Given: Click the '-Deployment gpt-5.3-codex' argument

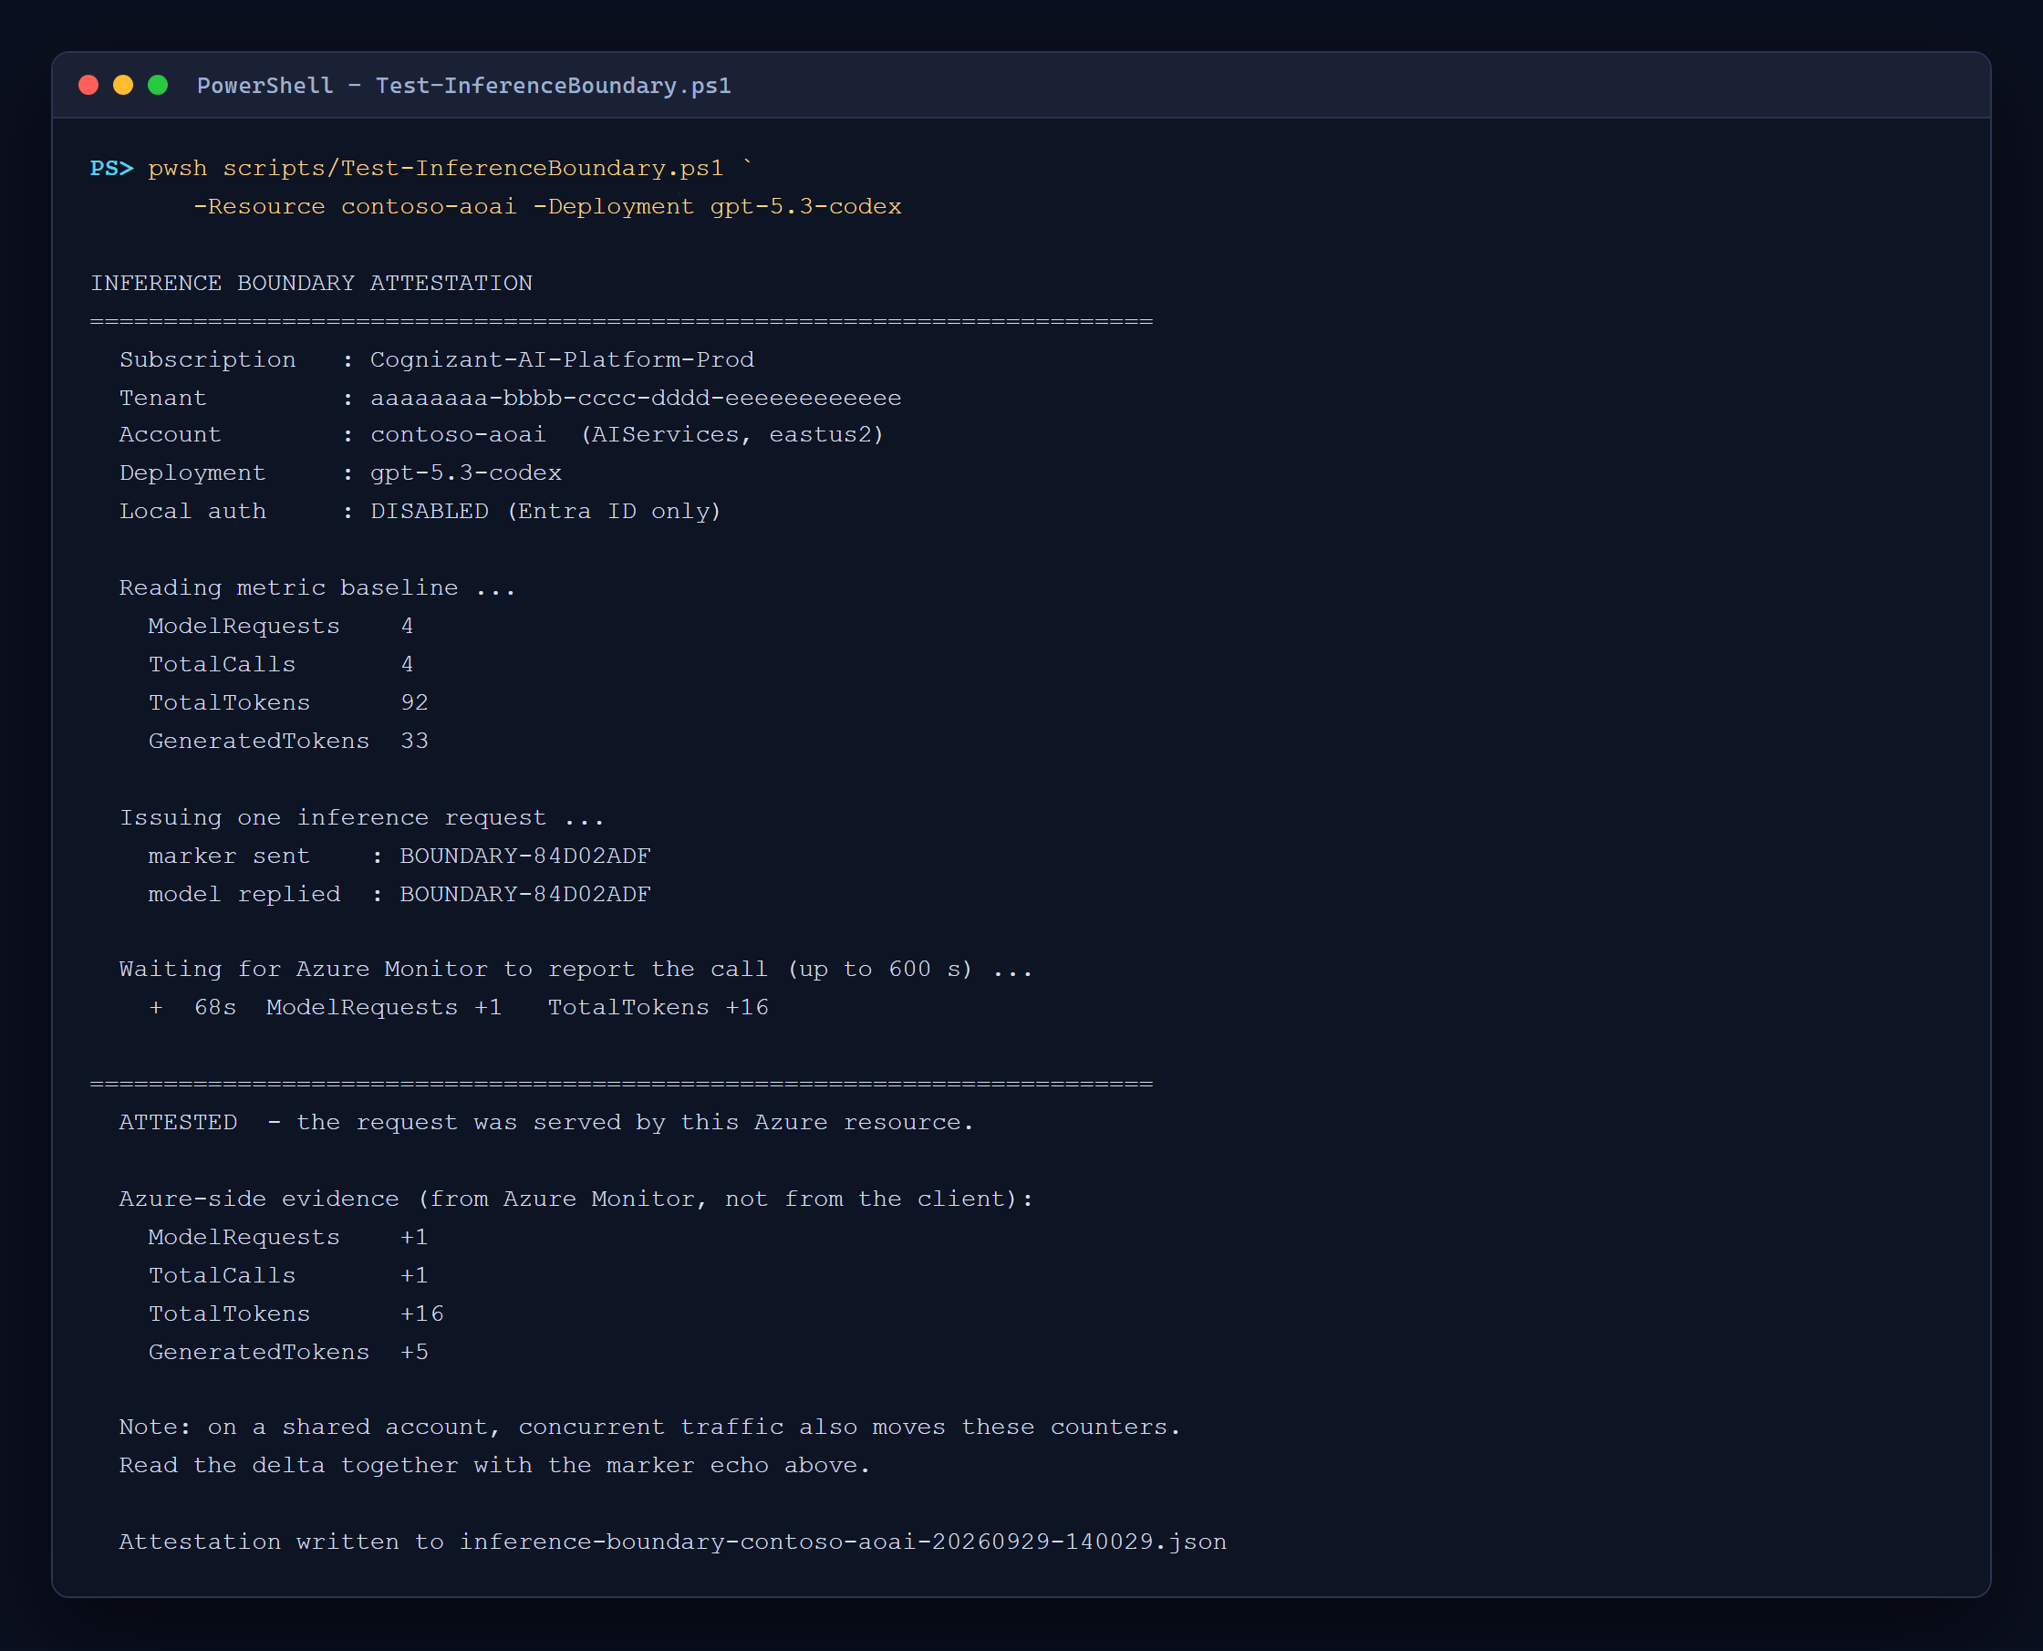Looking at the screenshot, I should point(717,206).
